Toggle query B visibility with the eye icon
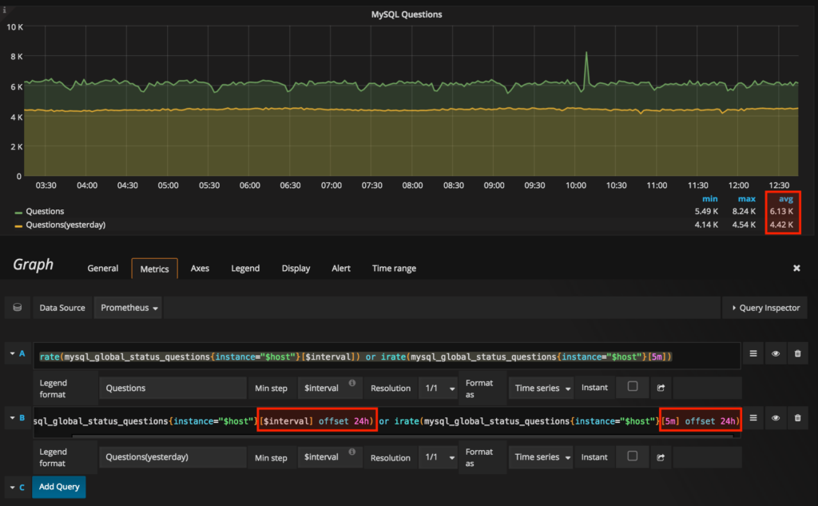818x506 pixels. 775,417
